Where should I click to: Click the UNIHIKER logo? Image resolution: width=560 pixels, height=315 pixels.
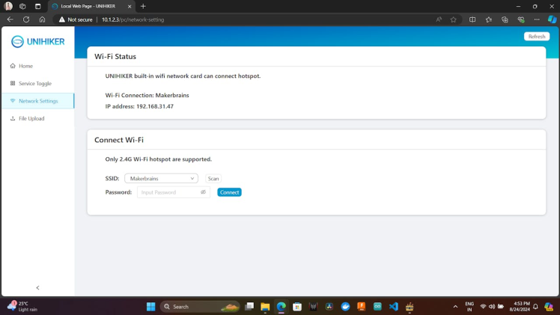point(38,41)
